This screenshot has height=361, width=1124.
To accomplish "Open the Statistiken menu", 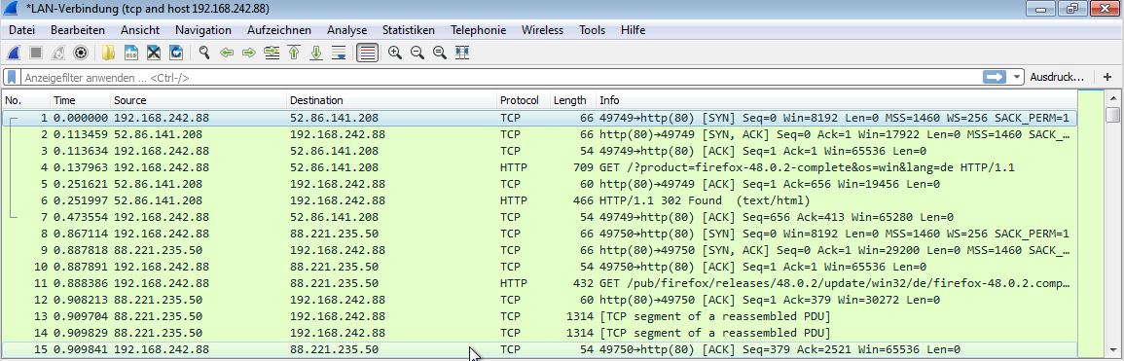I will (x=409, y=30).
